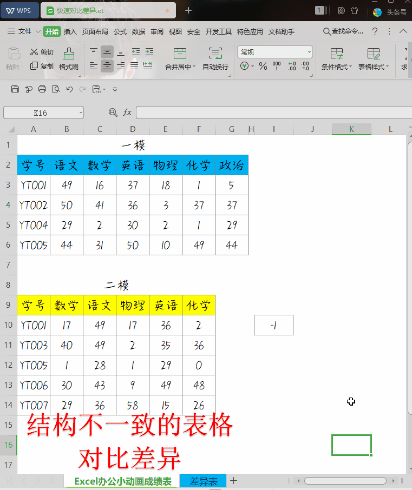Click the Select All corner box

(11, 129)
